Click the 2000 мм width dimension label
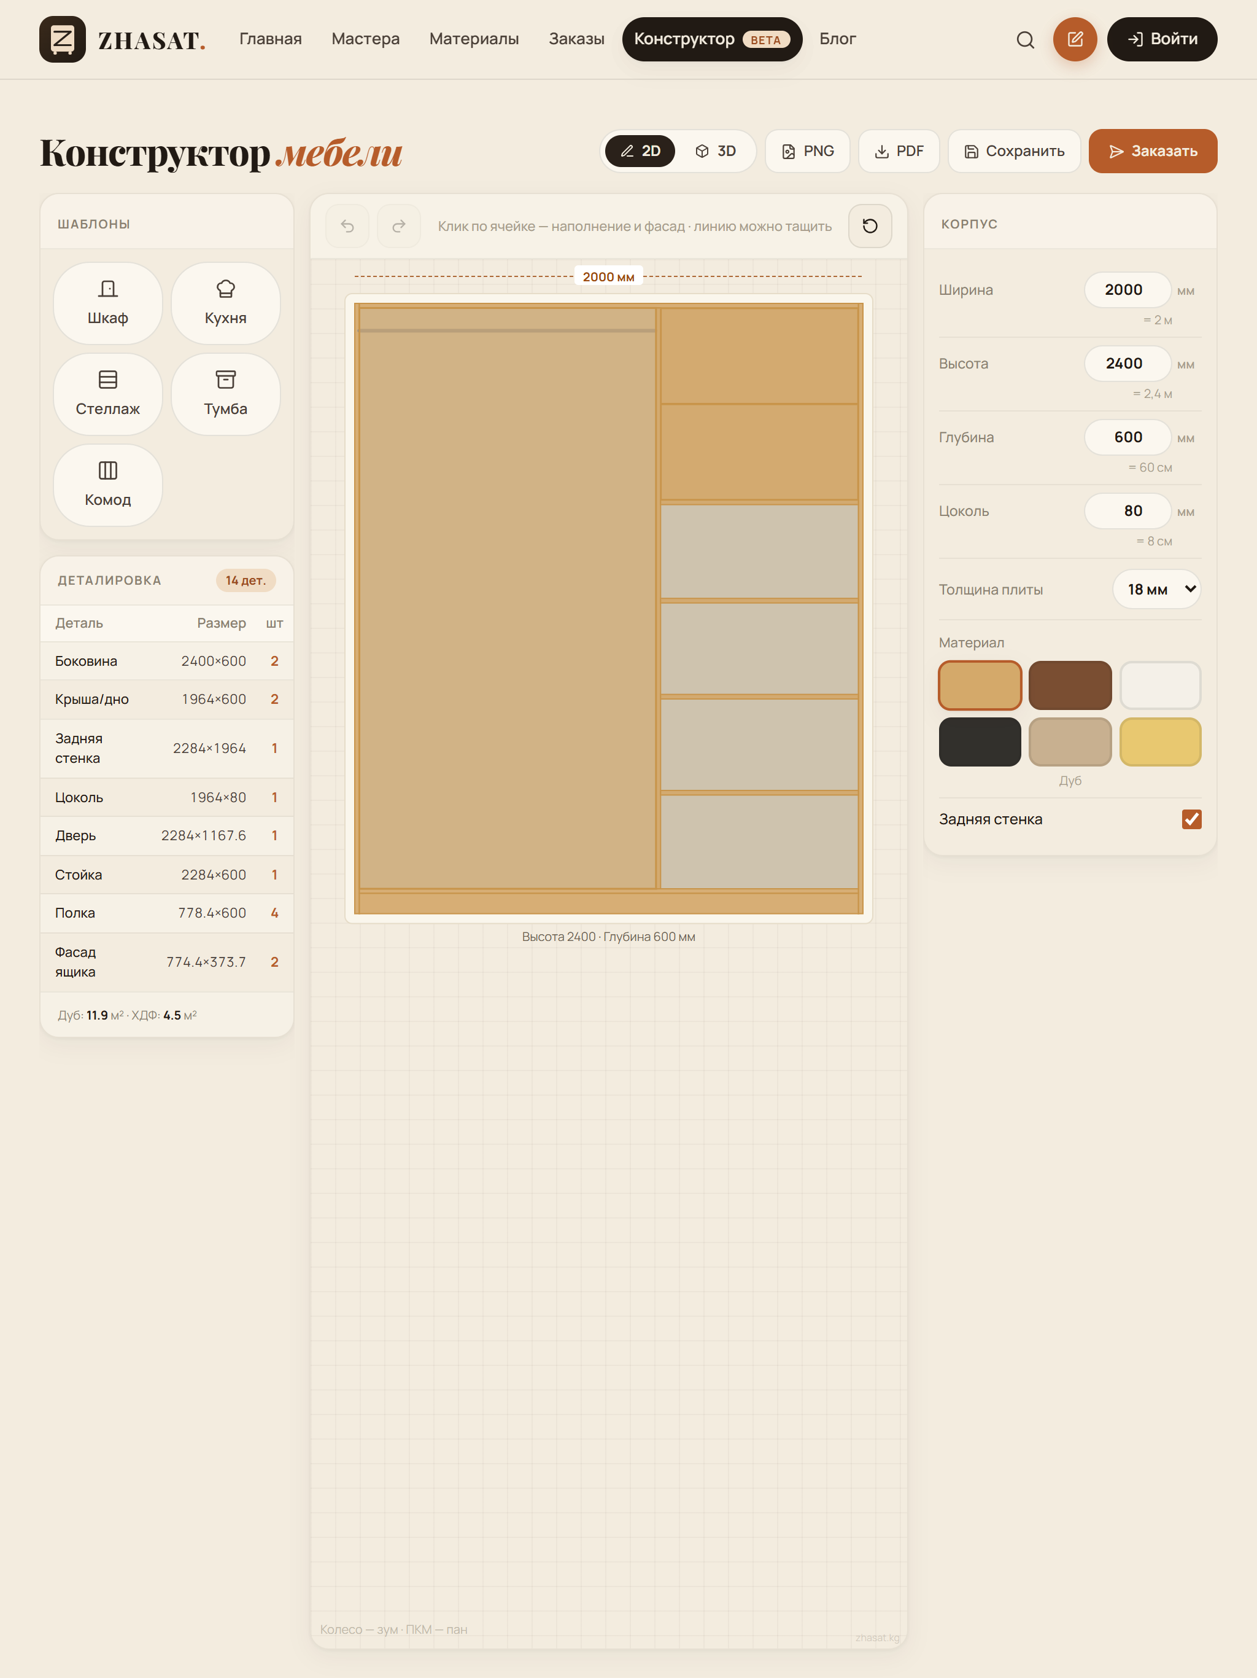The image size is (1257, 1678). 608,277
